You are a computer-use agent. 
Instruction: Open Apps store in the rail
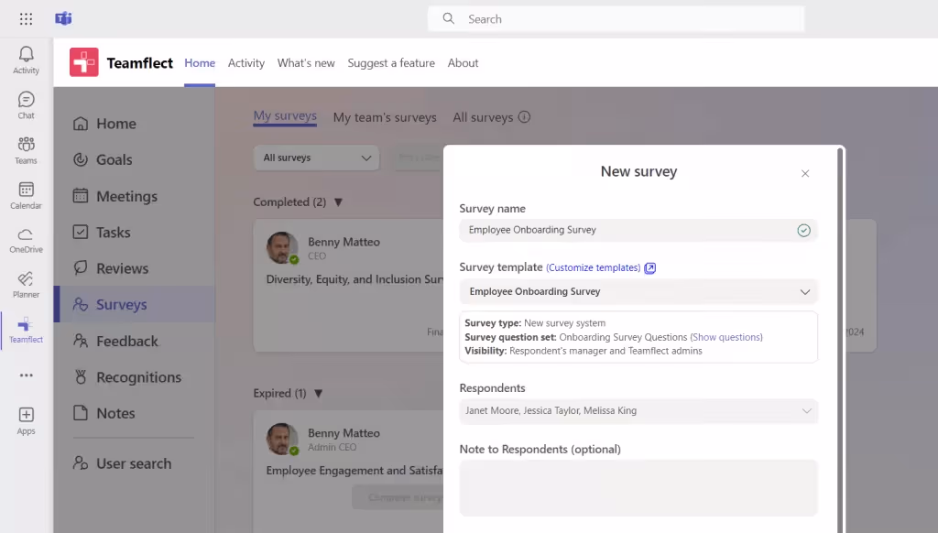click(27, 421)
